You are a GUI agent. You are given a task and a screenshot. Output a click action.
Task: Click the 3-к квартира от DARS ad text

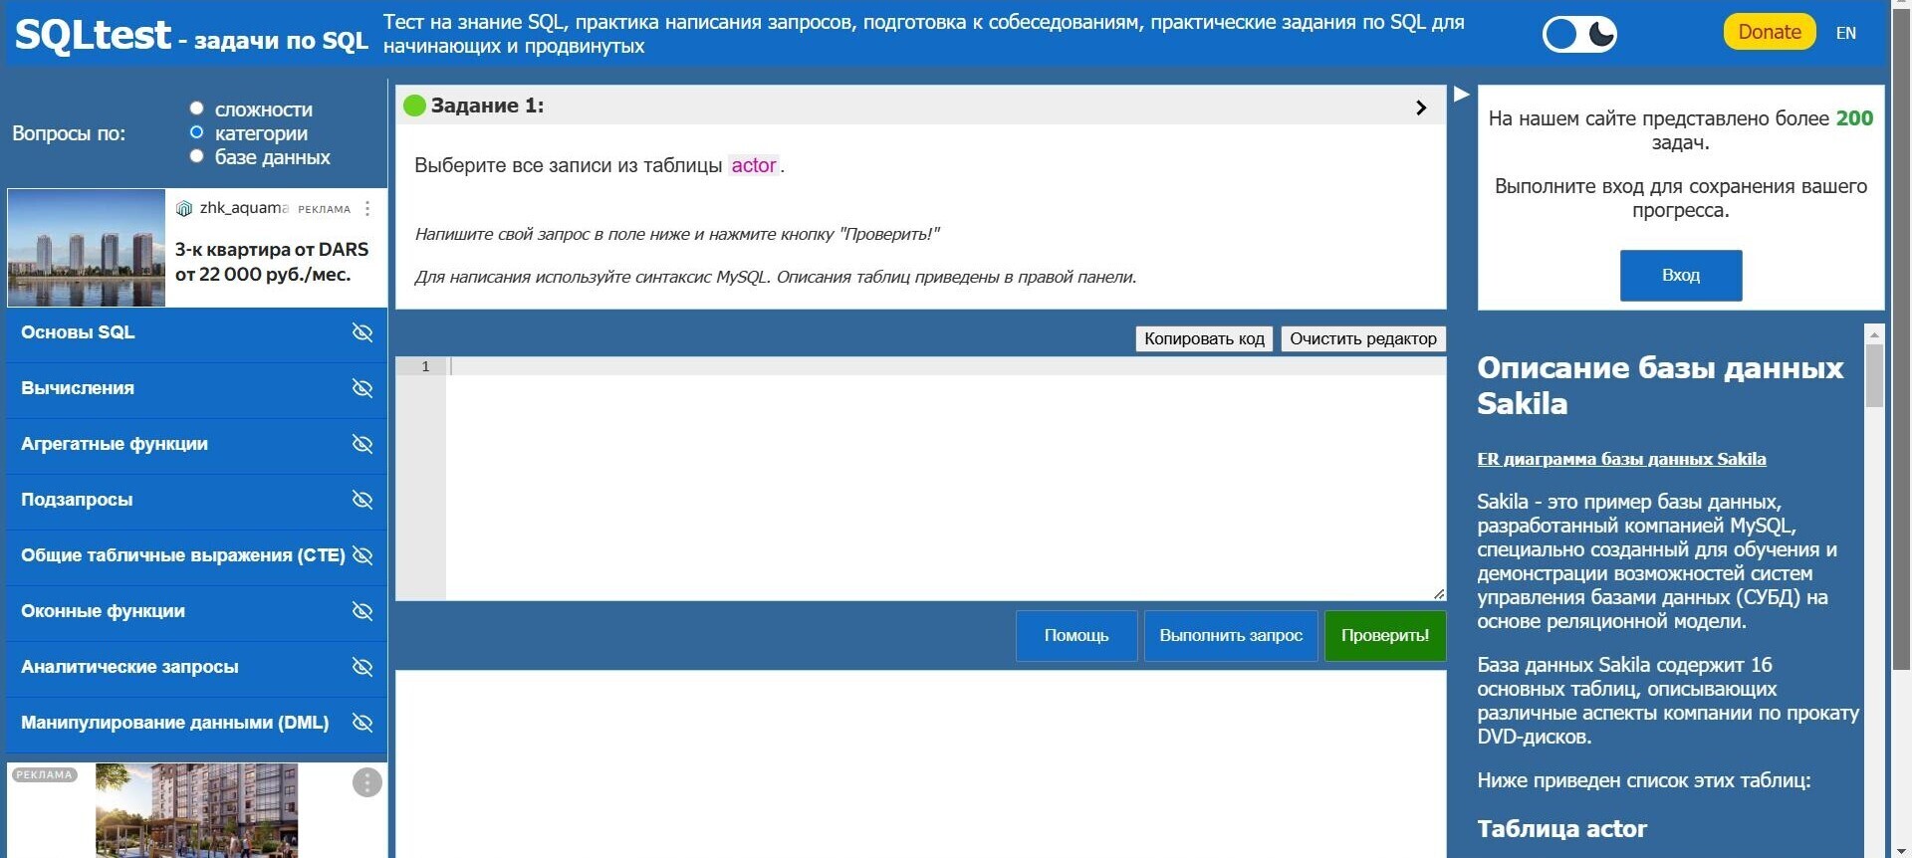click(x=272, y=262)
